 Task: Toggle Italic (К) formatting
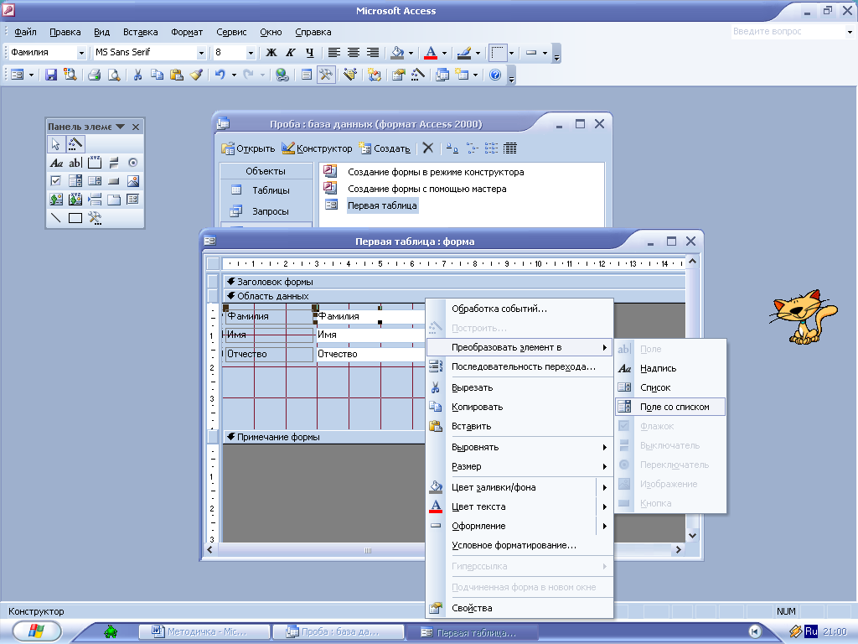point(291,53)
